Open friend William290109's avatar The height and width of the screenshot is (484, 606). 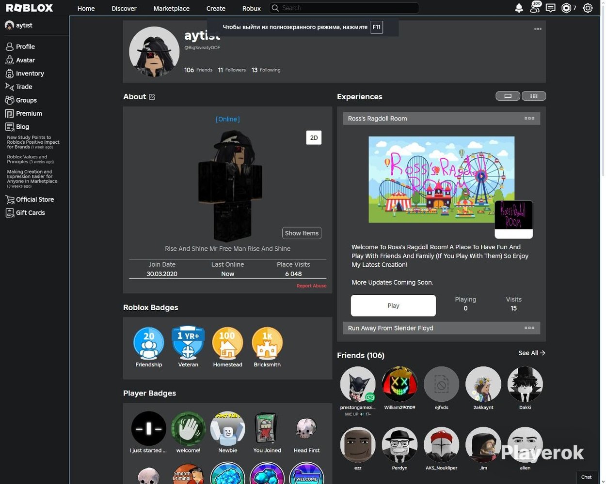point(399,384)
